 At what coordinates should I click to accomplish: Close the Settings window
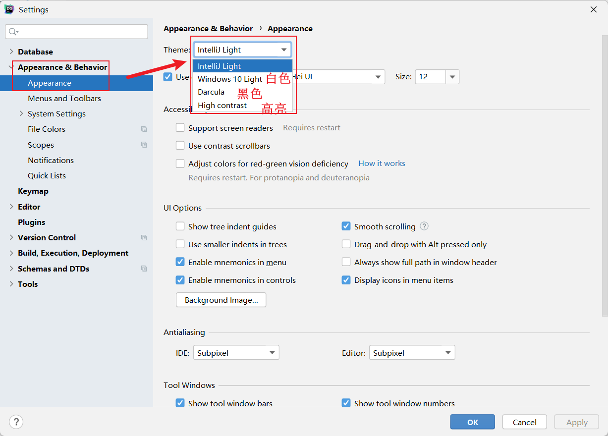(x=593, y=9)
